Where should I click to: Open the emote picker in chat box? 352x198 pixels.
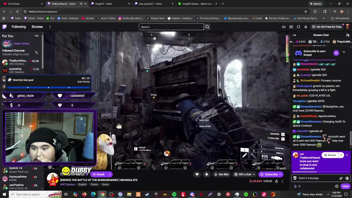pyautogui.click(x=348, y=178)
